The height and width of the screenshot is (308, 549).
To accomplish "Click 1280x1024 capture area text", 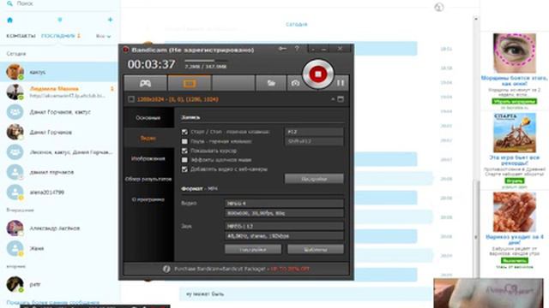I will [178, 99].
